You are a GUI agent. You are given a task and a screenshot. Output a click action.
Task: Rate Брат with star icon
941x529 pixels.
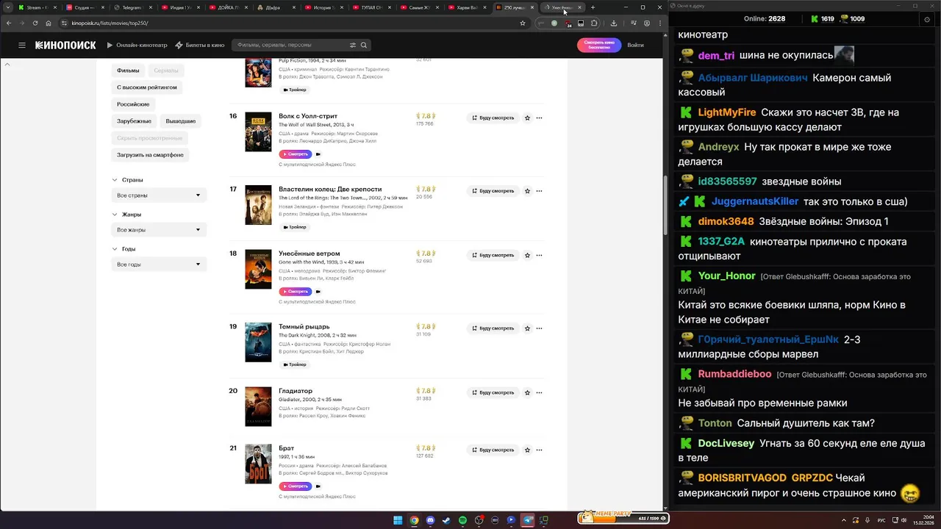(527, 450)
